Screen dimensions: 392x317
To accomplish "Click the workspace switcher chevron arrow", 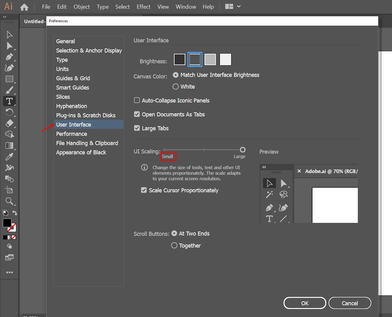I will tap(239, 6).
